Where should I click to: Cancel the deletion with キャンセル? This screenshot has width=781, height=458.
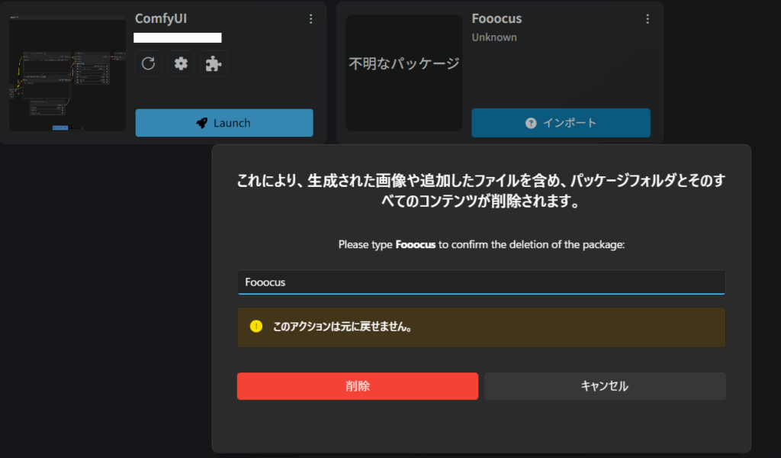tap(605, 386)
